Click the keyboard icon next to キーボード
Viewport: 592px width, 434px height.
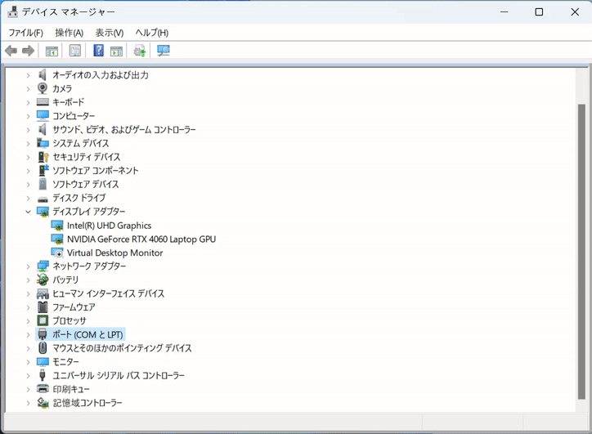point(43,102)
